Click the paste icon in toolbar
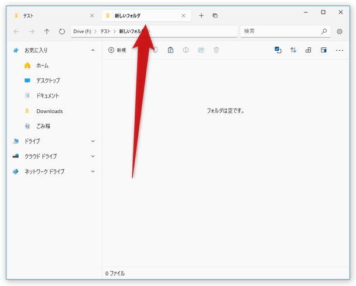356x286 pixels. pyautogui.click(x=170, y=50)
